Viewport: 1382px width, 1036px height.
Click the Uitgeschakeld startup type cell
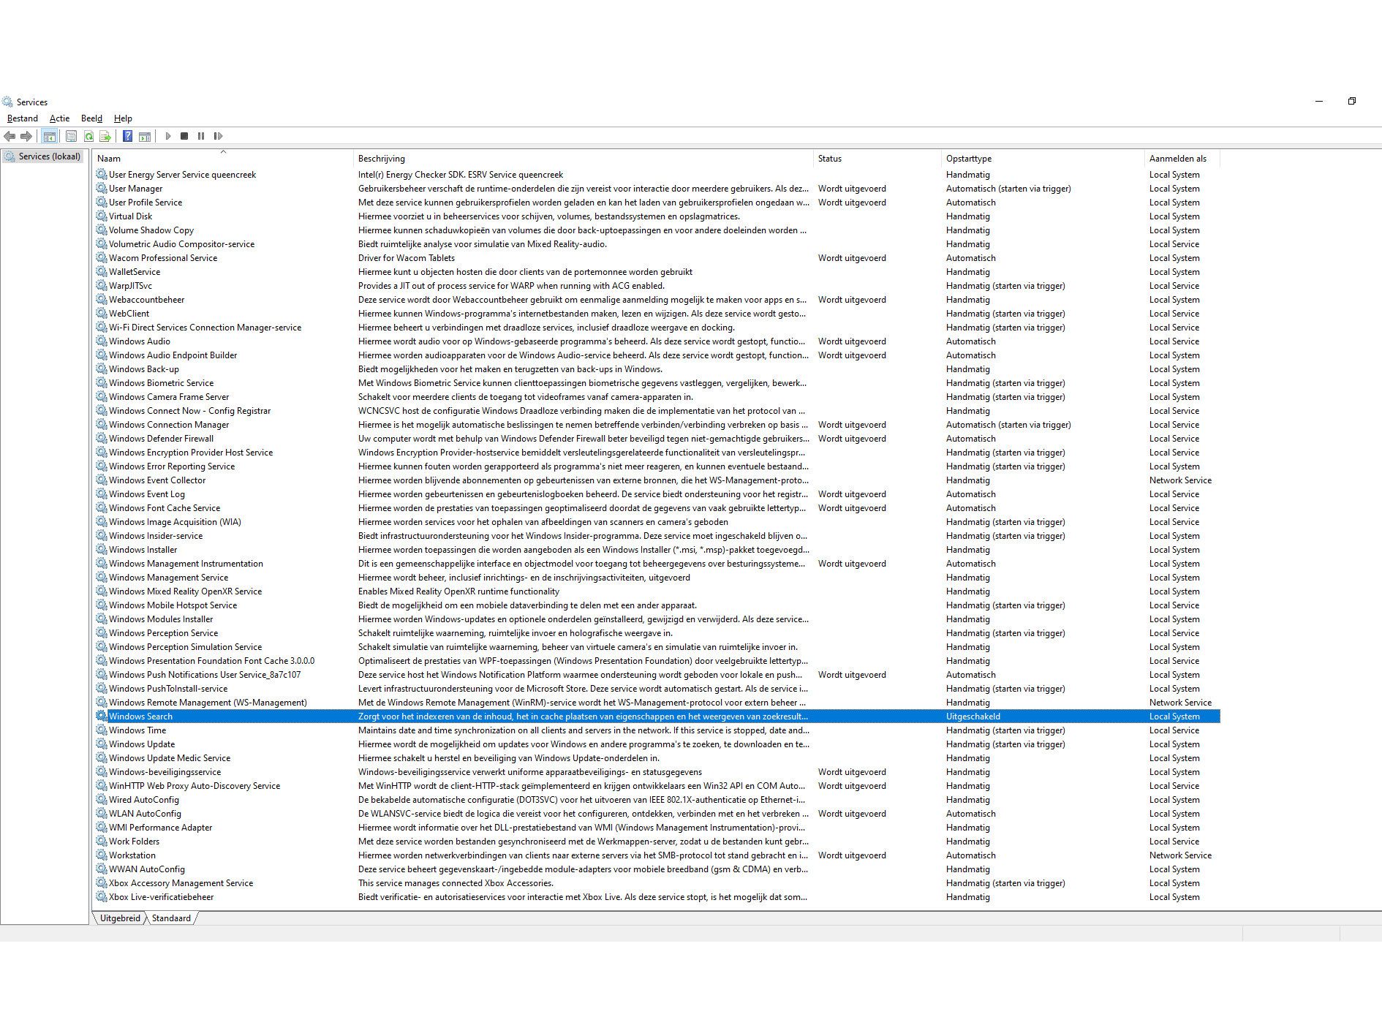[x=973, y=716]
